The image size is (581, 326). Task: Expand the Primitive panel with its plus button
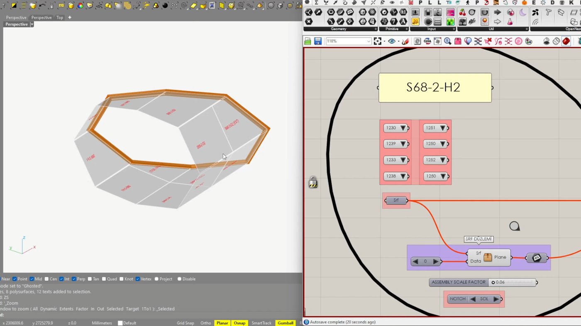click(x=407, y=29)
